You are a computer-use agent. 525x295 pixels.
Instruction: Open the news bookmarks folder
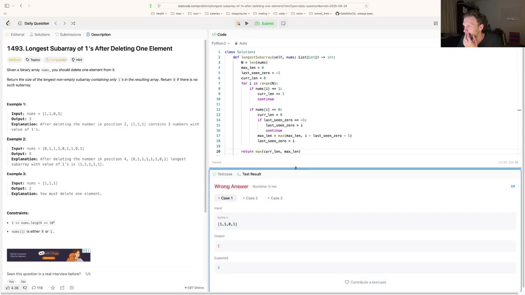(x=299, y=14)
